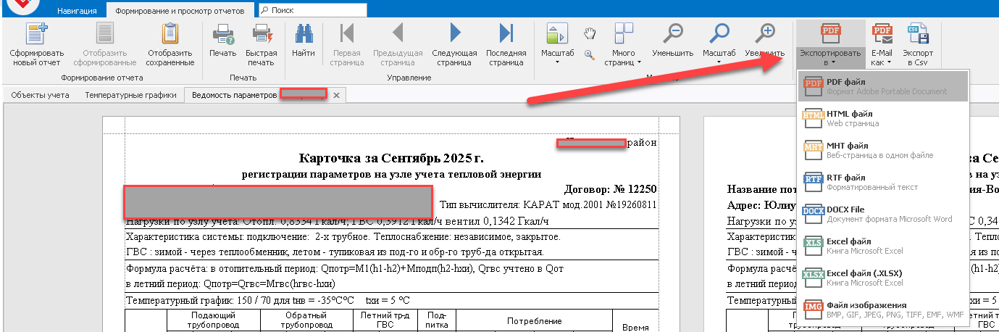Click Уменьшить zoom out magnifier
Image resolution: width=999 pixels, height=332 pixels.
point(673,35)
